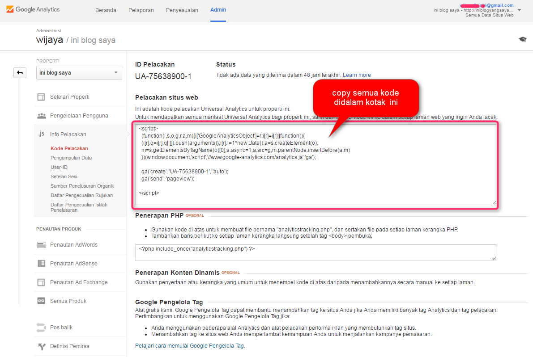Click the PENAUTAN PRODUK section heading
This screenshot has height=357, width=533.
59,229
